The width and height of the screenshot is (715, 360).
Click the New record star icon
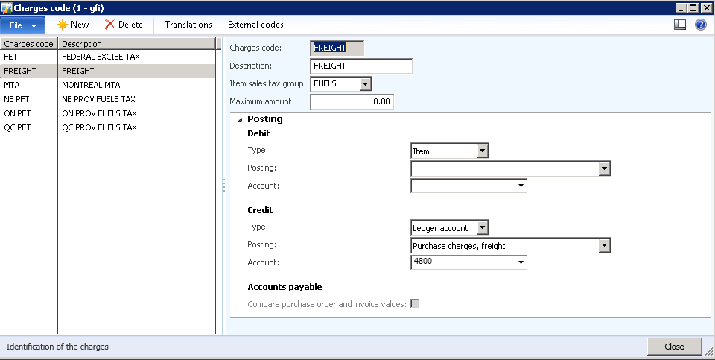click(63, 25)
